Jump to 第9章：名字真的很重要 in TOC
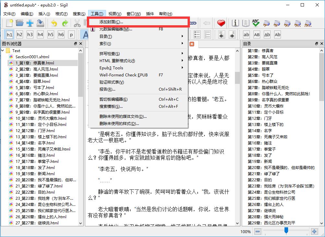 coord(268,100)
